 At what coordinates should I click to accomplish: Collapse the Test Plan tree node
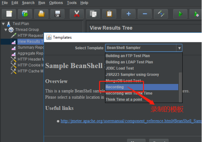(3, 24)
